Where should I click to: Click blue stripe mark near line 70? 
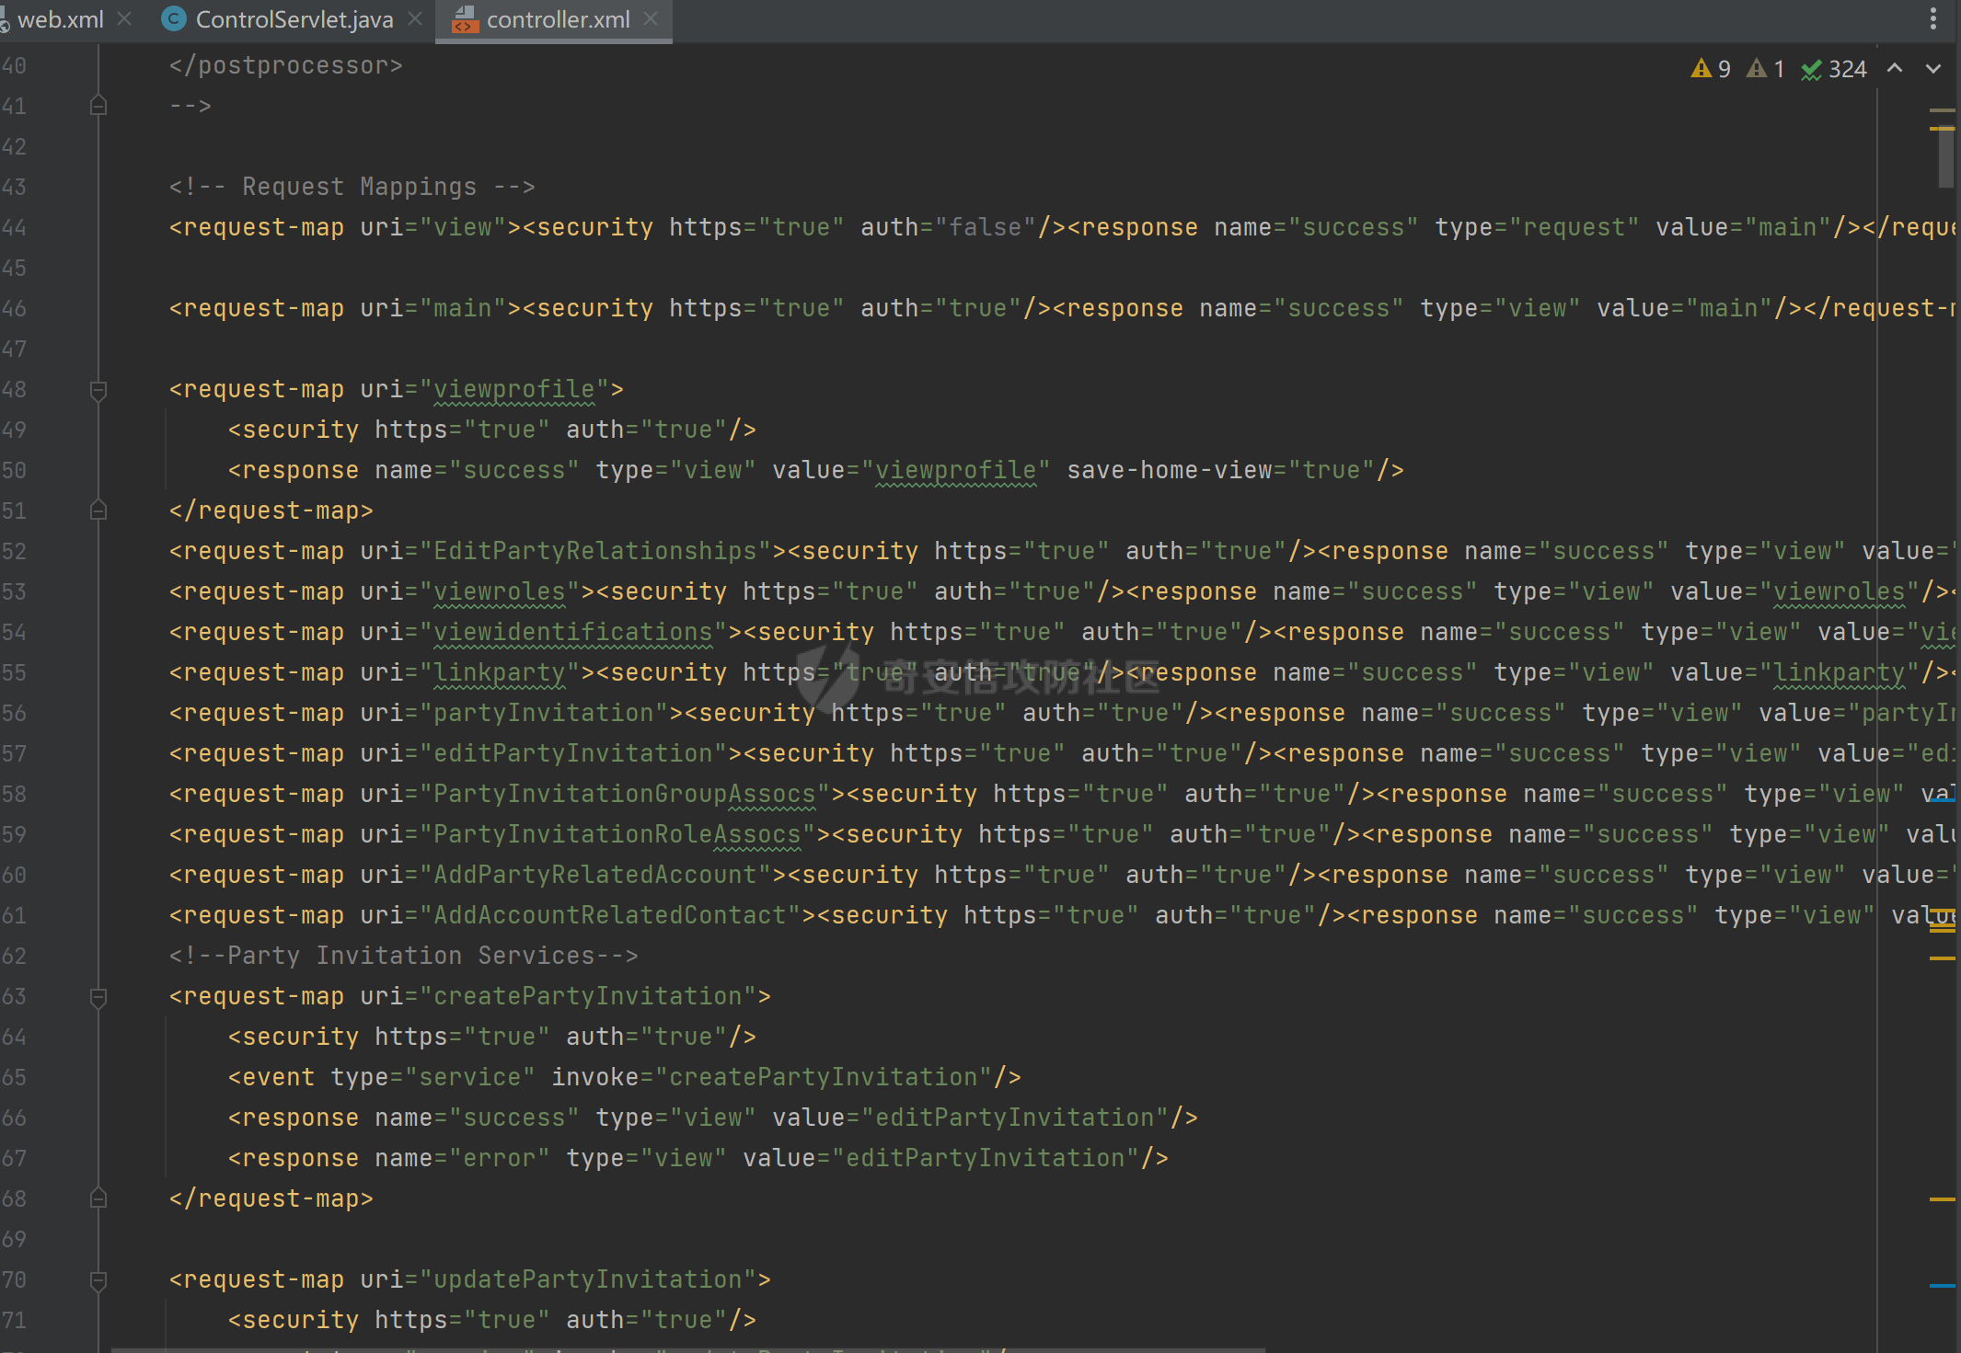(x=1942, y=1285)
